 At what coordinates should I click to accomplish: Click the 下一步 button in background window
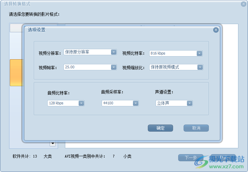[x=191, y=158]
